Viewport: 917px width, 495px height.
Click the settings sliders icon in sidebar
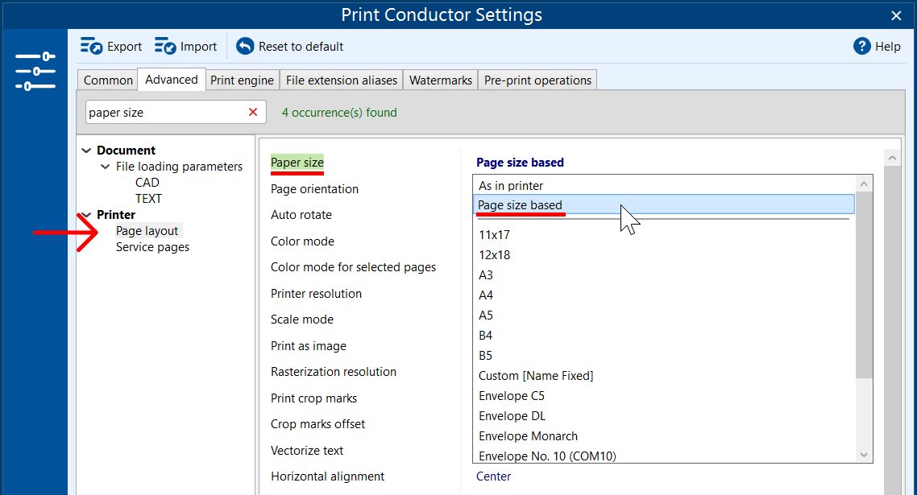pyautogui.click(x=35, y=72)
